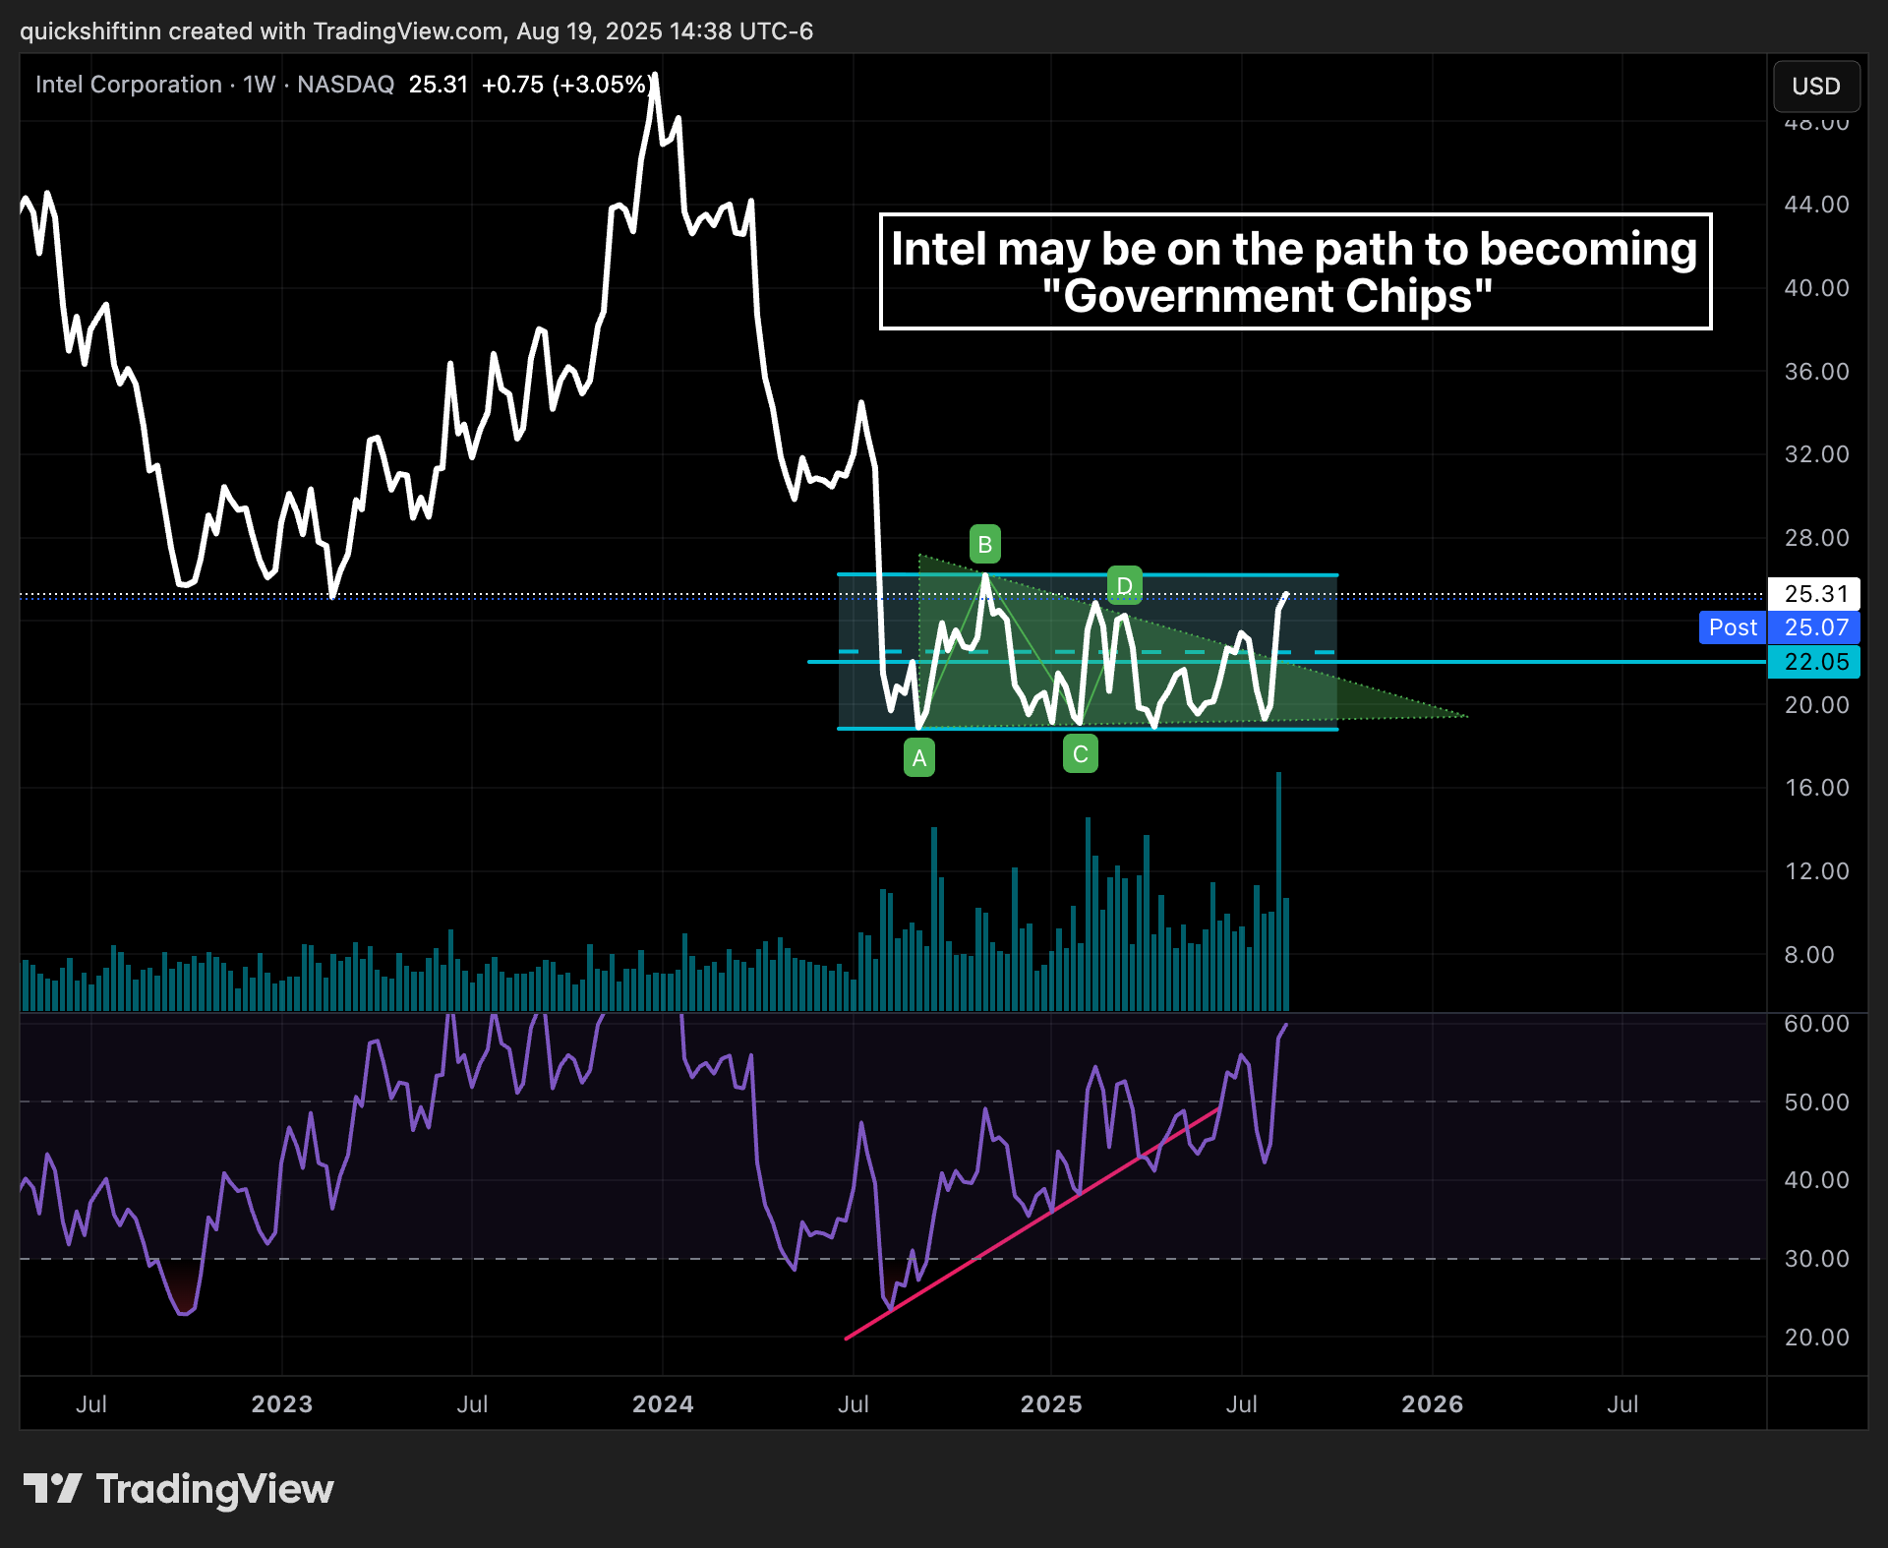Click the 2024 label on the time axis
The width and height of the screenshot is (1888, 1548).
point(663,1404)
